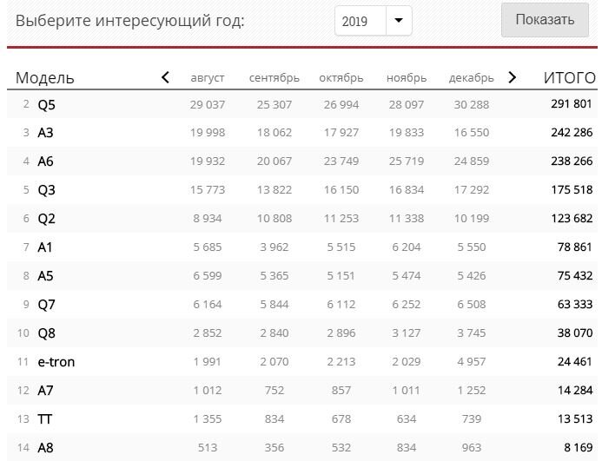Click Q8 December value 3 745
This screenshot has width=602, height=461.
pyautogui.click(x=472, y=333)
